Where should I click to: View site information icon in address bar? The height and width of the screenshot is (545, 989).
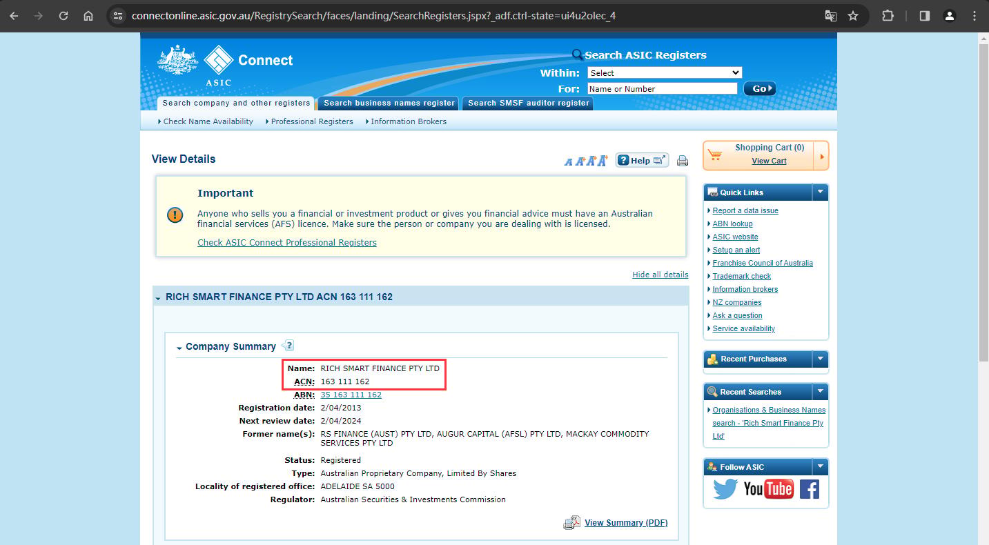tap(118, 15)
